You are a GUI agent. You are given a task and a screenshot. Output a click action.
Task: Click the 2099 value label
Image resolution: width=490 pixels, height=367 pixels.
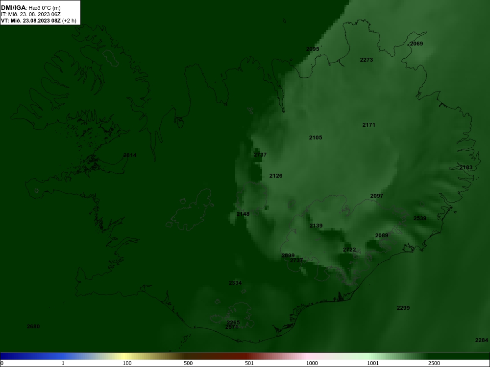[x=288, y=255]
